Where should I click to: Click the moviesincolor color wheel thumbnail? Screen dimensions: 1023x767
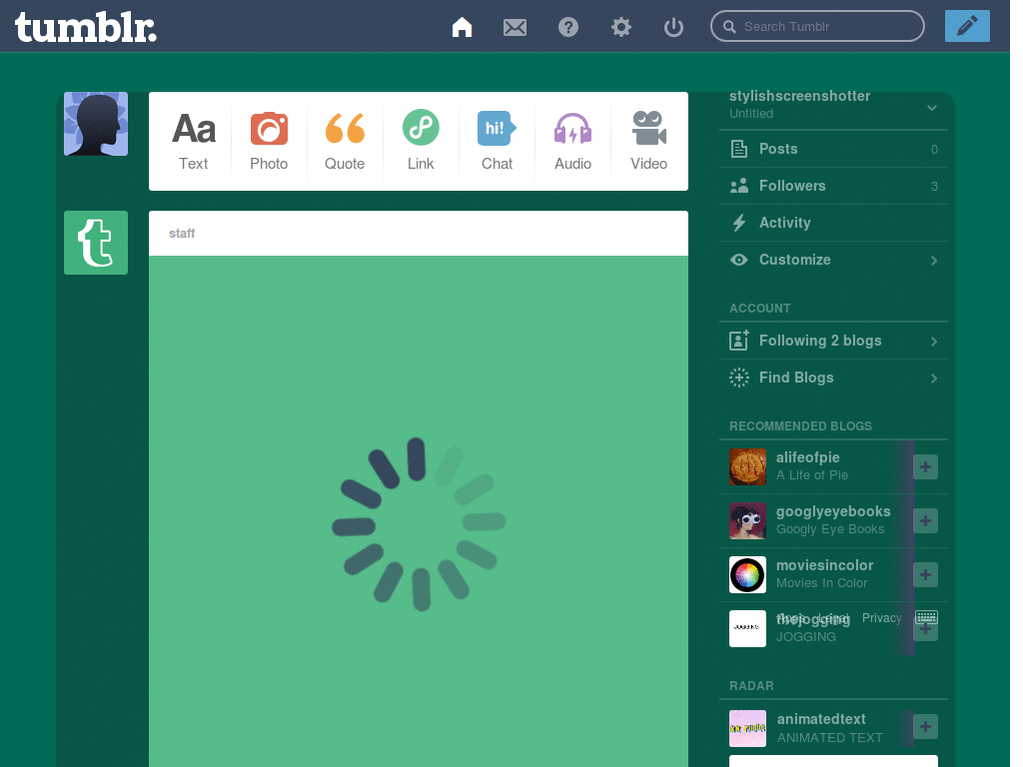[x=747, y=574]
